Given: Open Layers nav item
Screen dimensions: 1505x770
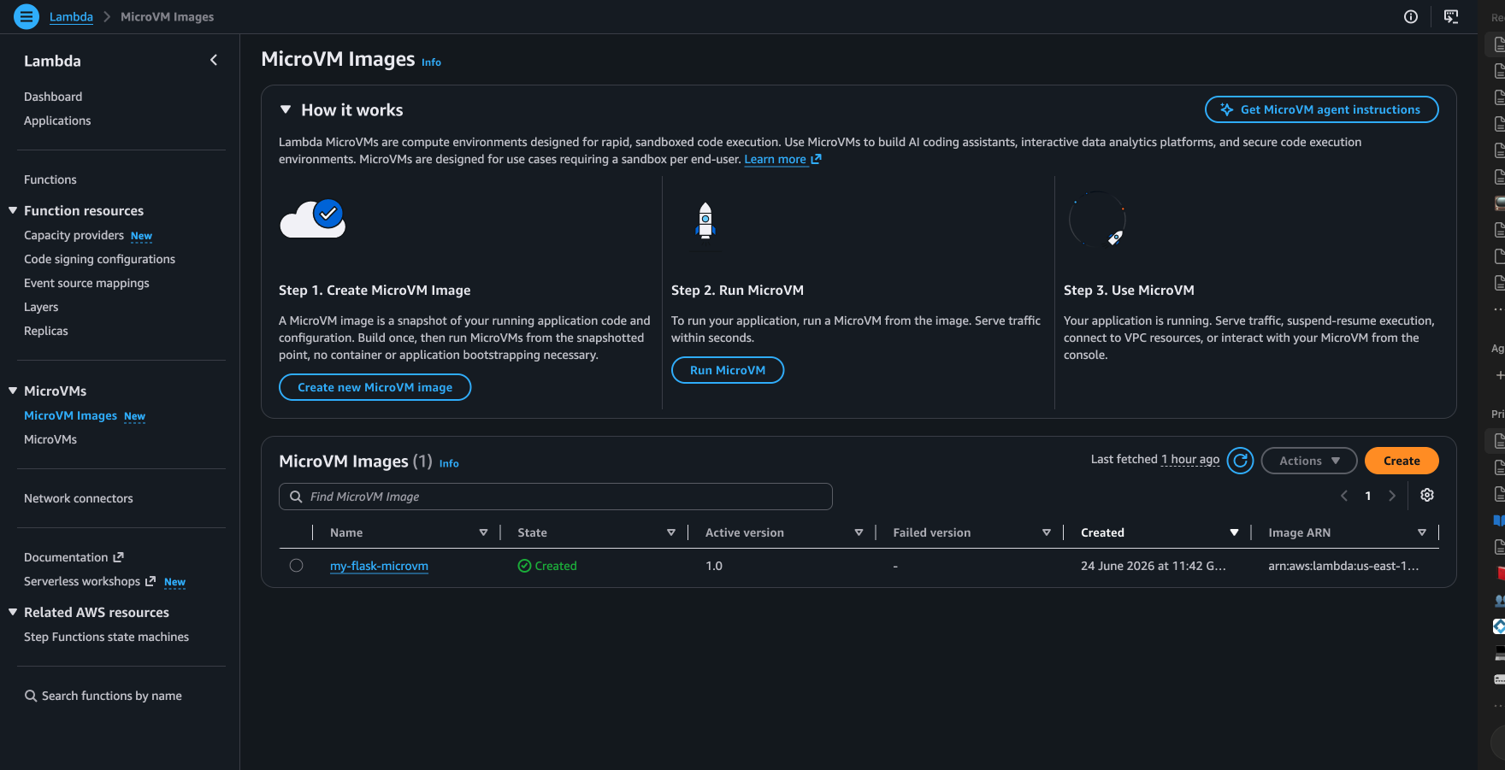Looking at the screenshot, I should [x=41, y=307].
